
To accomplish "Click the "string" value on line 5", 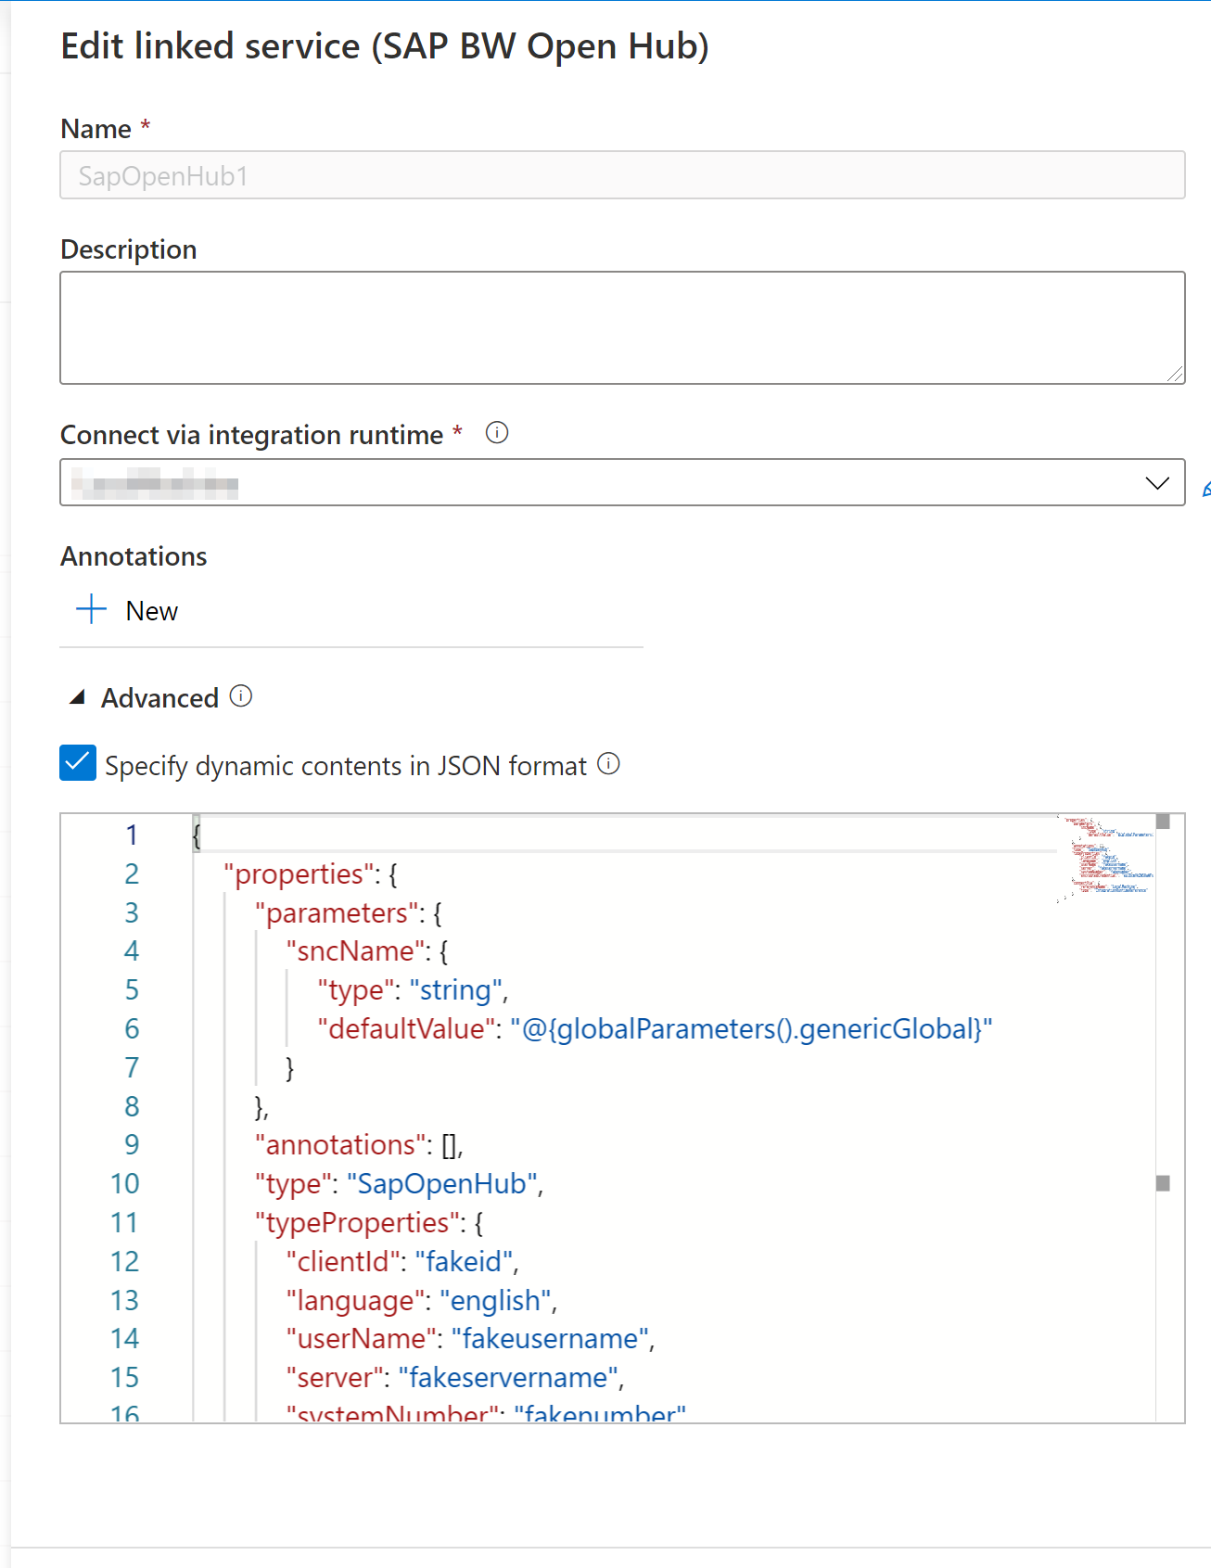I will (456, 990).
